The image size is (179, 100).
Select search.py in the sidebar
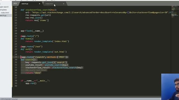click(3, 16)
